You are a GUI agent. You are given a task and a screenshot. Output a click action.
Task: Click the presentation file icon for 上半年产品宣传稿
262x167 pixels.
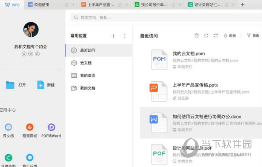(159, 91)
